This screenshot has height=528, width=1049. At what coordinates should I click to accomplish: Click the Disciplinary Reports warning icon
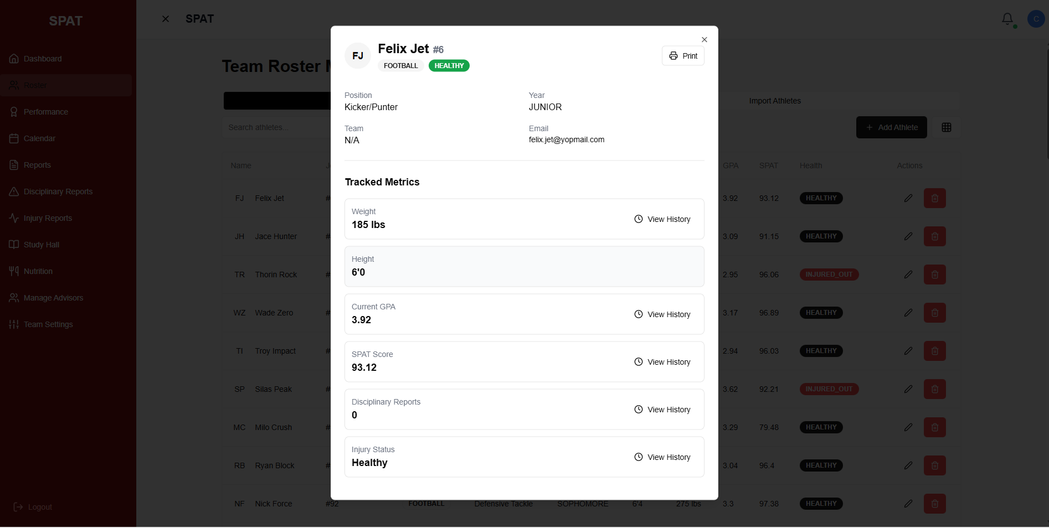[x=14, y=191]
